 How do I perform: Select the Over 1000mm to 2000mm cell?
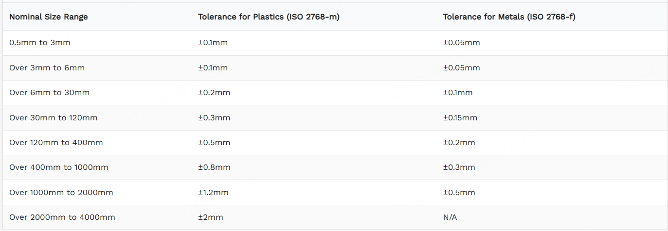tap(61, 193)
